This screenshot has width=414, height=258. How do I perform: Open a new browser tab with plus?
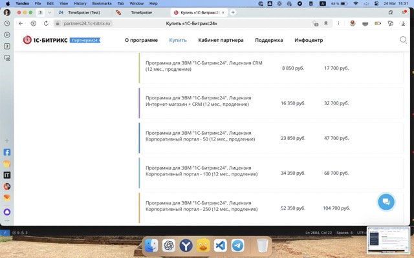[x=233, y=12]
